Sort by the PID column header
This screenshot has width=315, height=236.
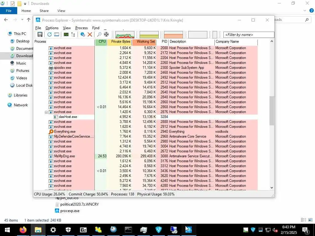(x=163, y=41)
